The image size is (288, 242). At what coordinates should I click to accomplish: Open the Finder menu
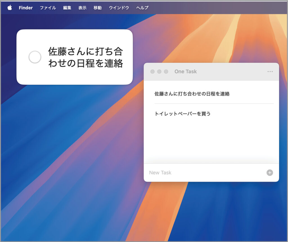point(26,8)
